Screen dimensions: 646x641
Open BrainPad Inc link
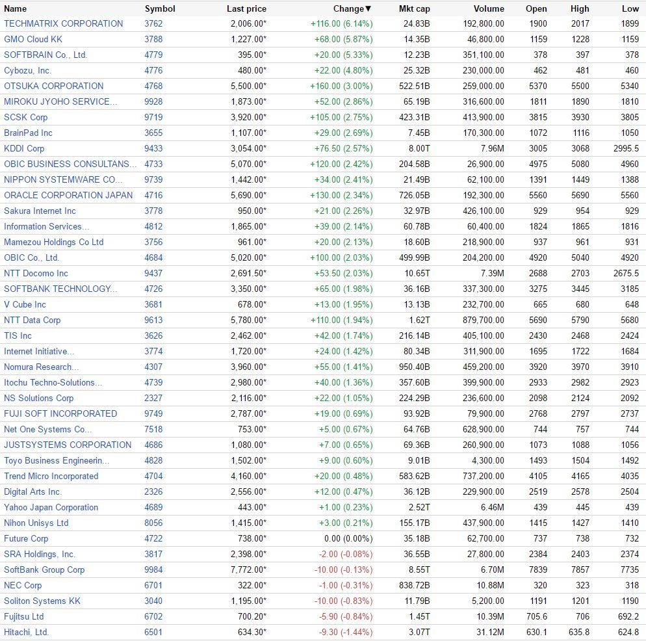click(28, 133)
